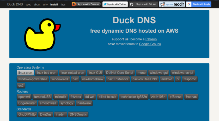Click the Persona icon in sign-in button
Screen dimensions: 219x121
[x=74, y=4]
